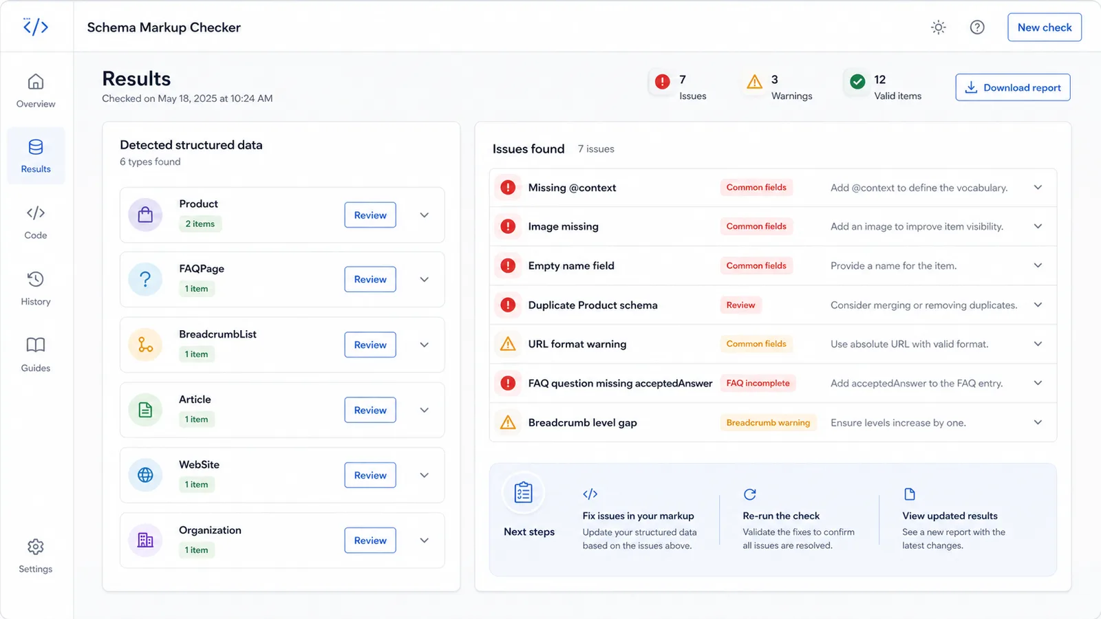Click the error icon beside Empty name field
The height and width of the screenshot is (619, 1101).
tap(508, 265)
